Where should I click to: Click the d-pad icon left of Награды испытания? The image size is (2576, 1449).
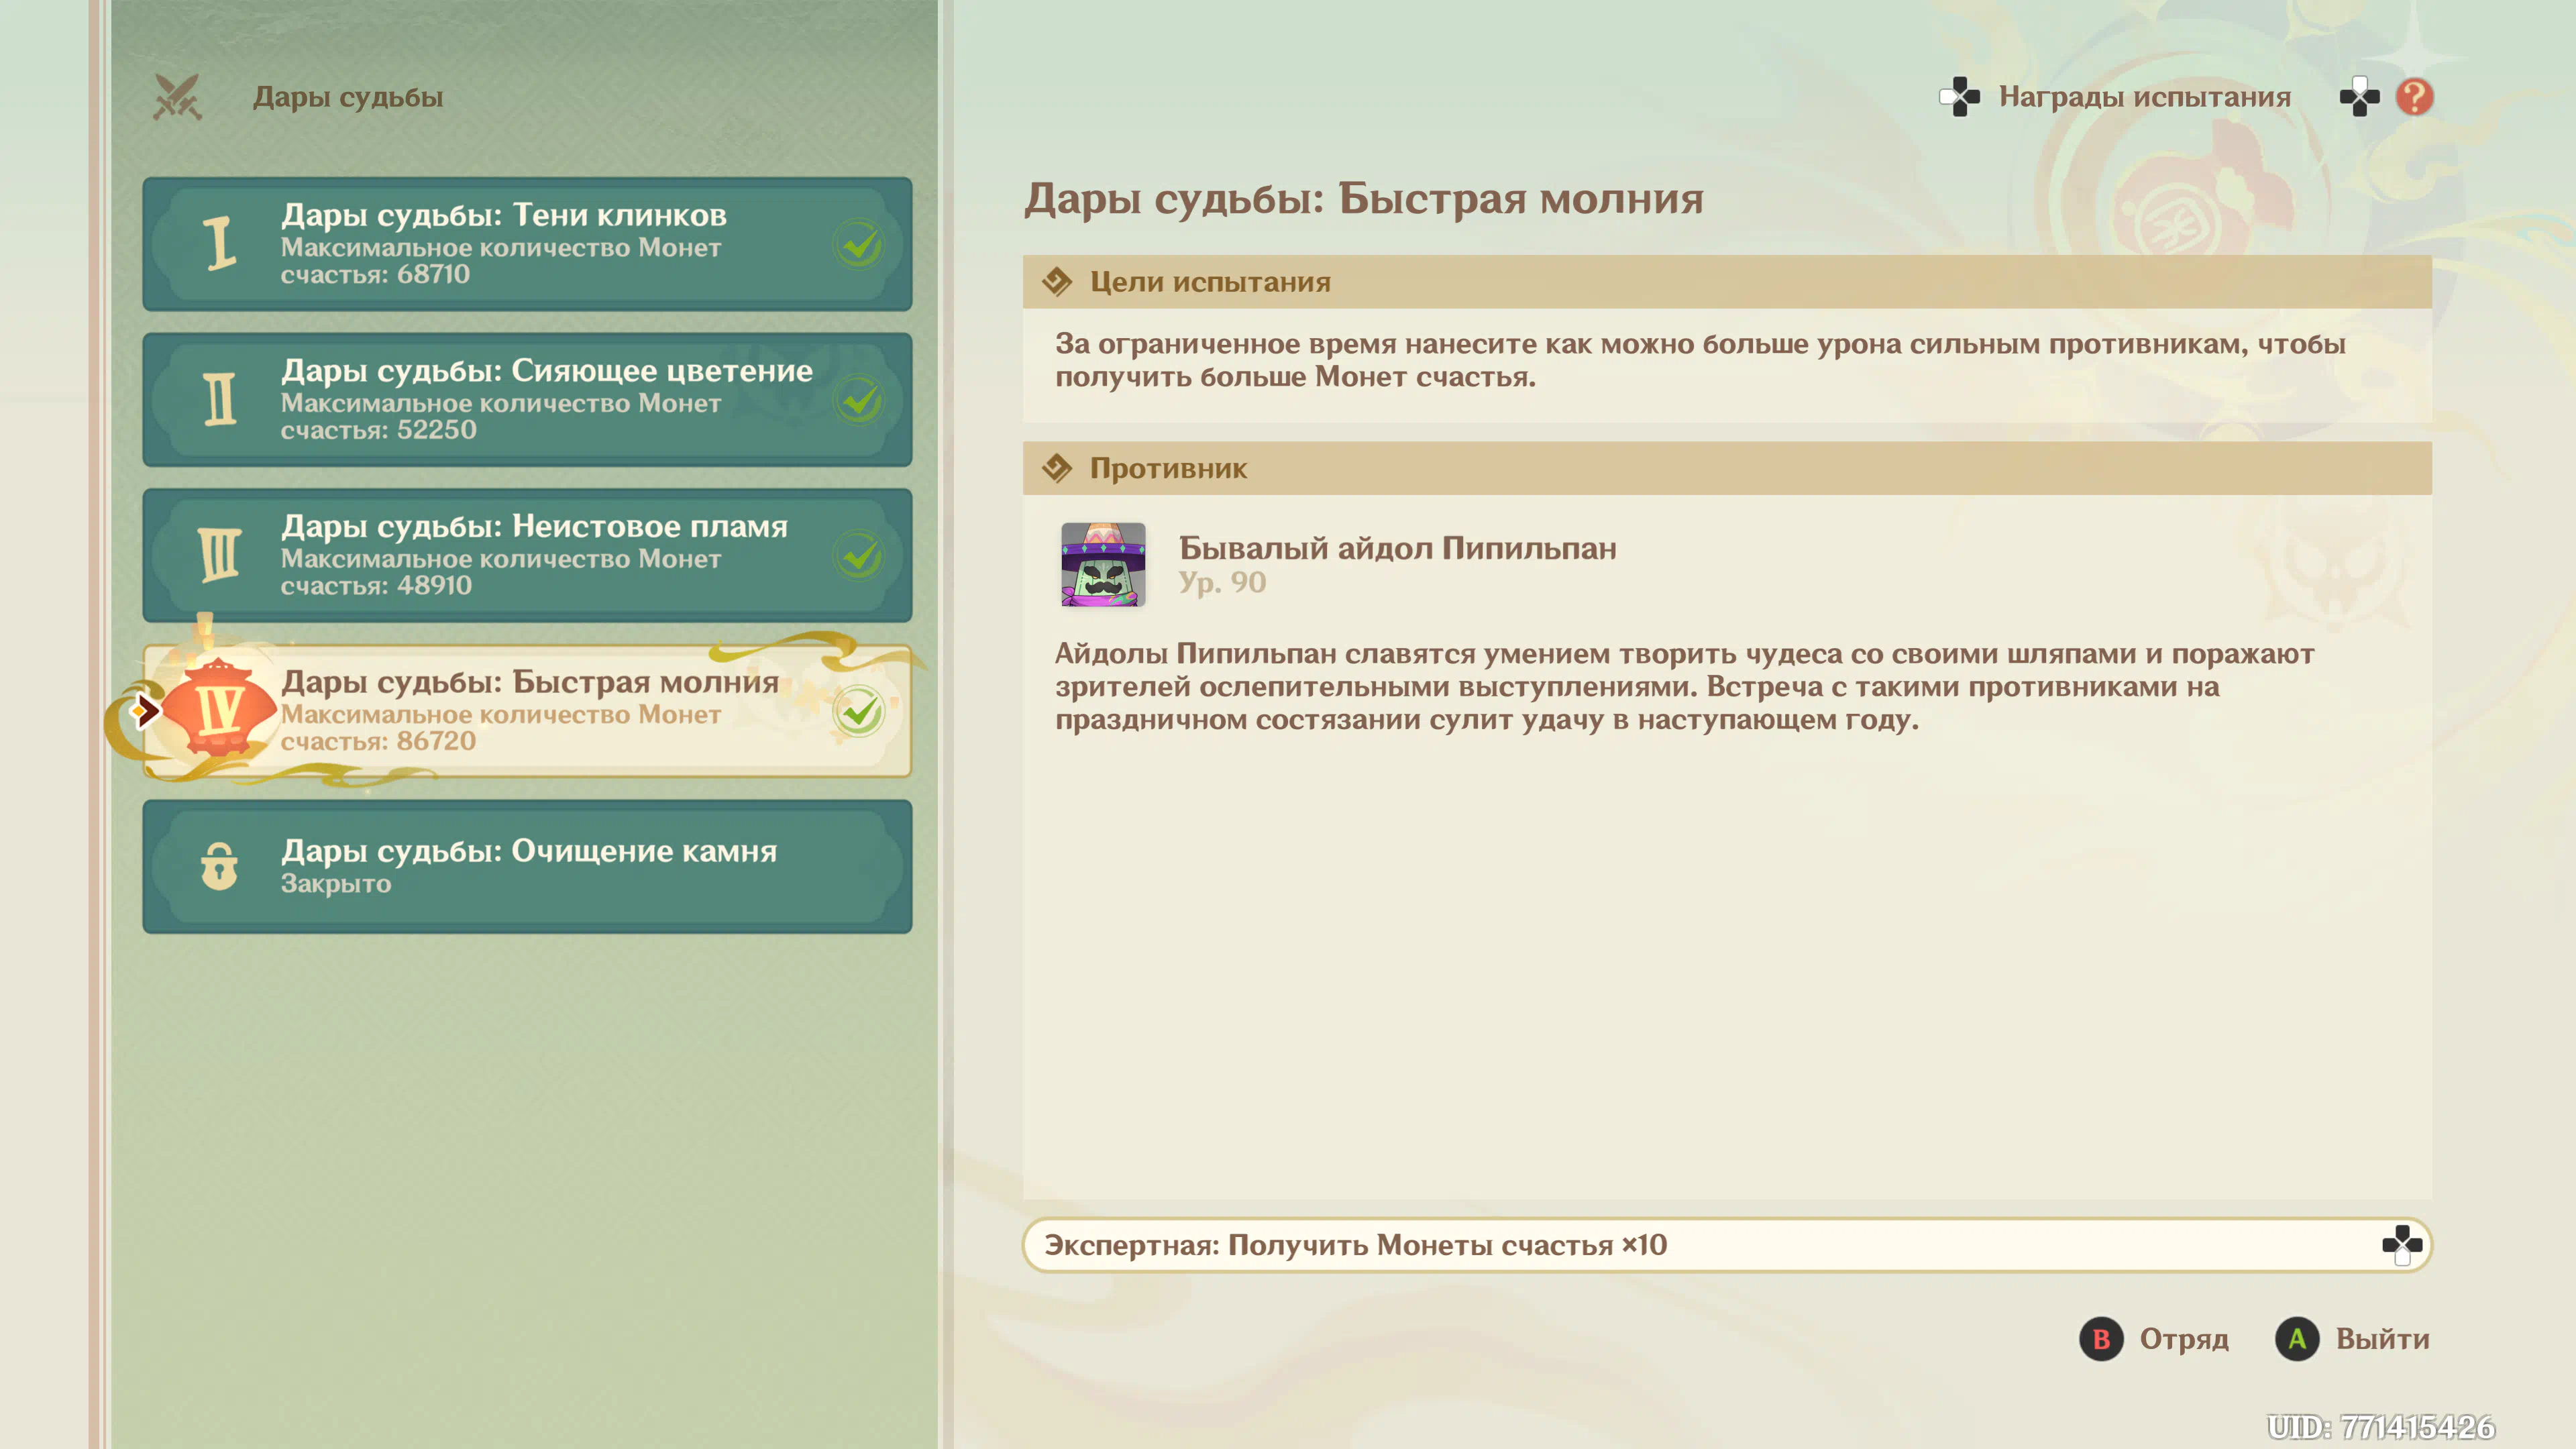tap(1959, 97)
